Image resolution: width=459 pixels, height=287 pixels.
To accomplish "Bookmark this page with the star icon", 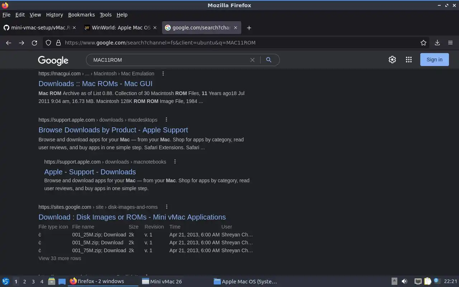I will point(423,43).
